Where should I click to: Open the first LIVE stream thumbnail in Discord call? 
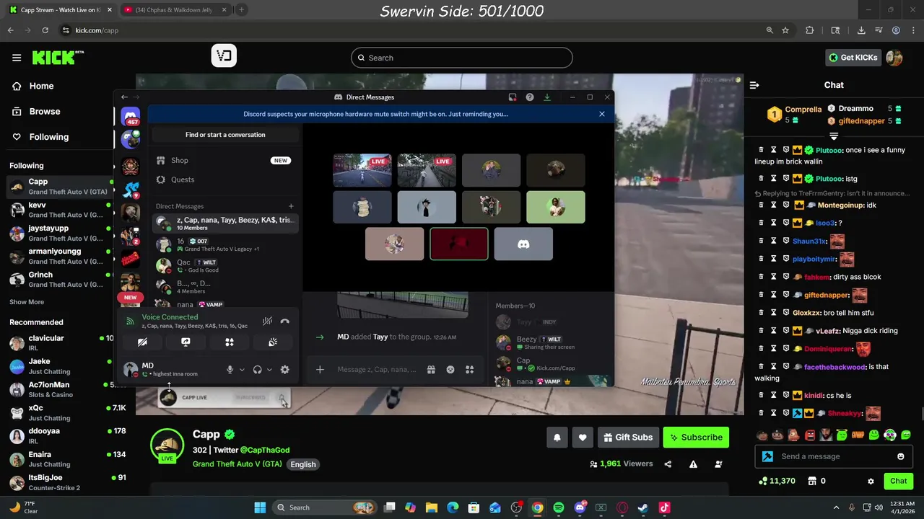(x=362, y=170)
